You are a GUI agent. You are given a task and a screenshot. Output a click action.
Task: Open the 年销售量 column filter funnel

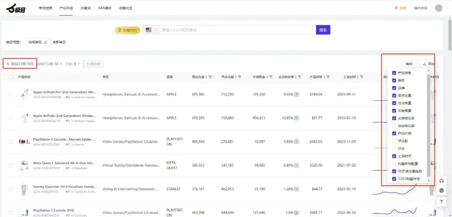271,77
